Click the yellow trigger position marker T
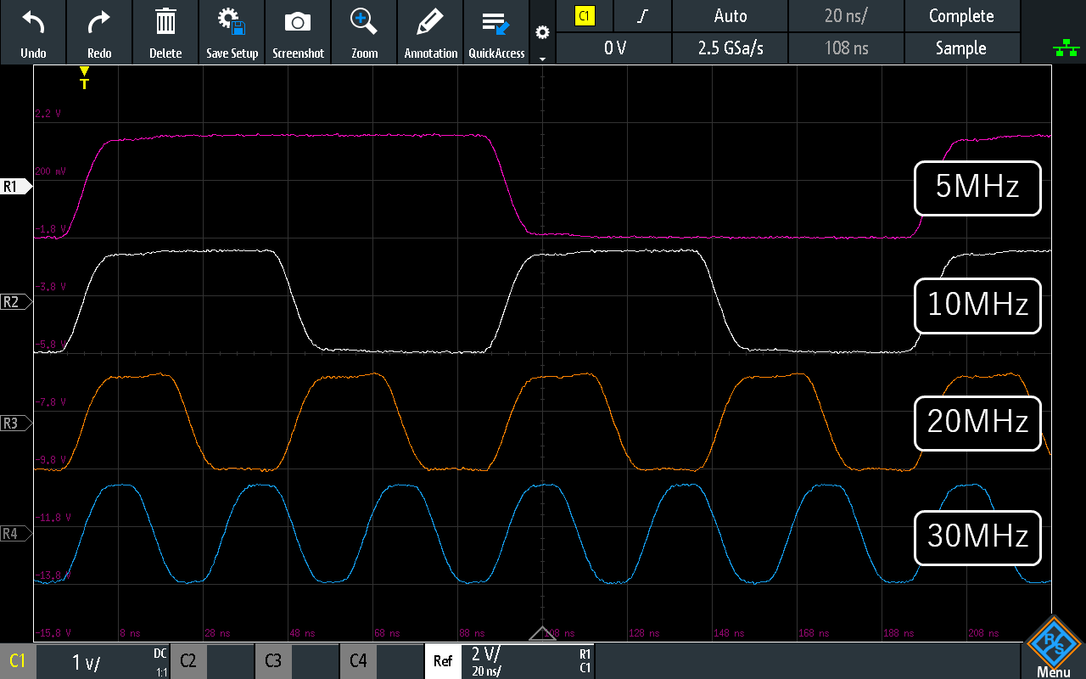Screen dimensions: 1086x679 click(84, 77)
